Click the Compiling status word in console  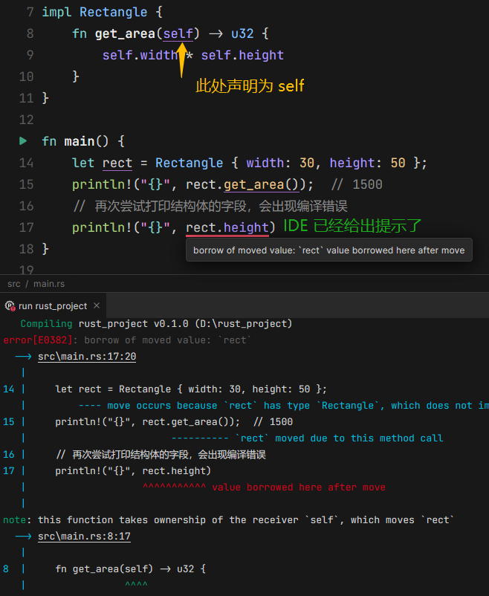(x=46, y=324)
